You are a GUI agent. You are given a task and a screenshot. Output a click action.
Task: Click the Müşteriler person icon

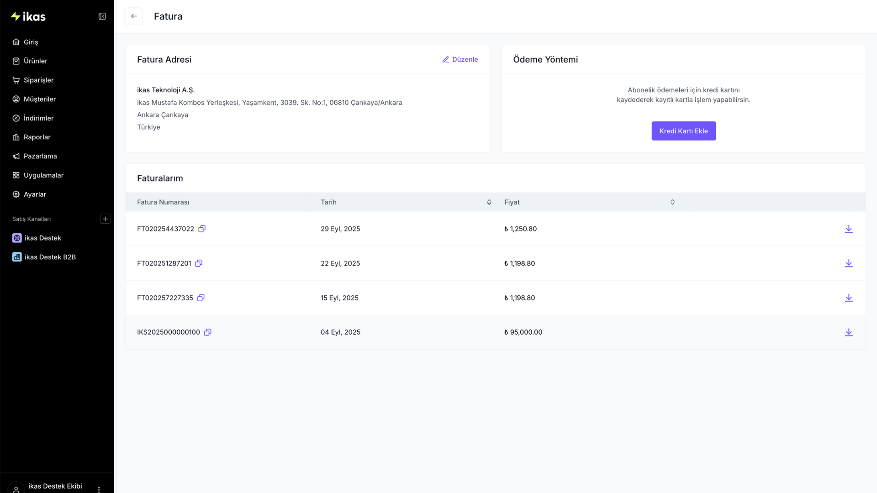point(16,99)
